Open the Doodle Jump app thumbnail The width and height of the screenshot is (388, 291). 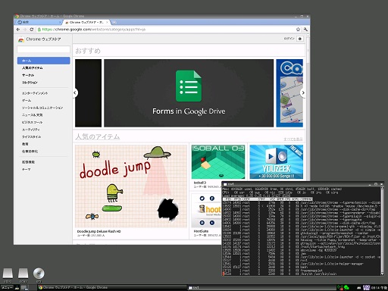pos(131,186)
